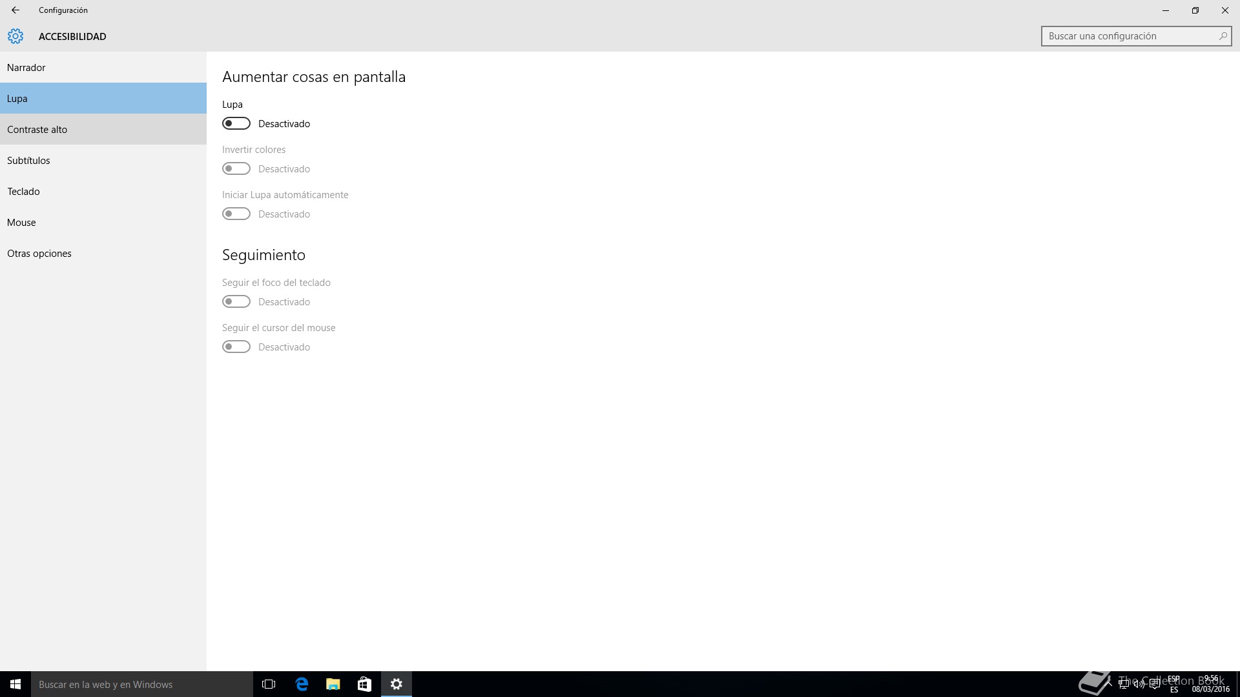Click the Configuración window title text
This screenshot has width=1240, height=697.
tap(63, 10)
